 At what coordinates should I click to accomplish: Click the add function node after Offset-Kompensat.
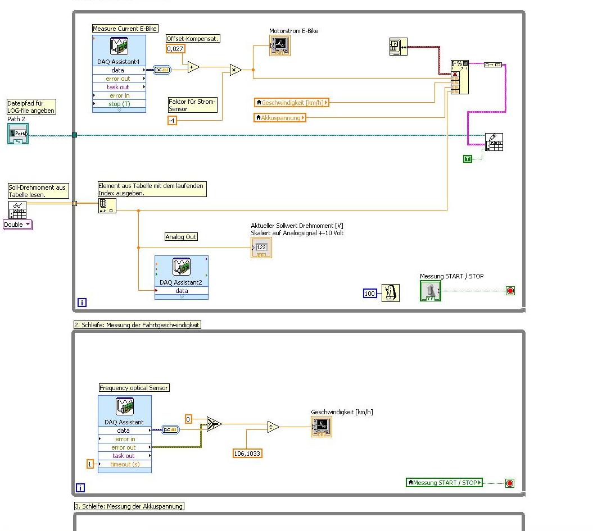pyautogui.click(x=193, y=67)
